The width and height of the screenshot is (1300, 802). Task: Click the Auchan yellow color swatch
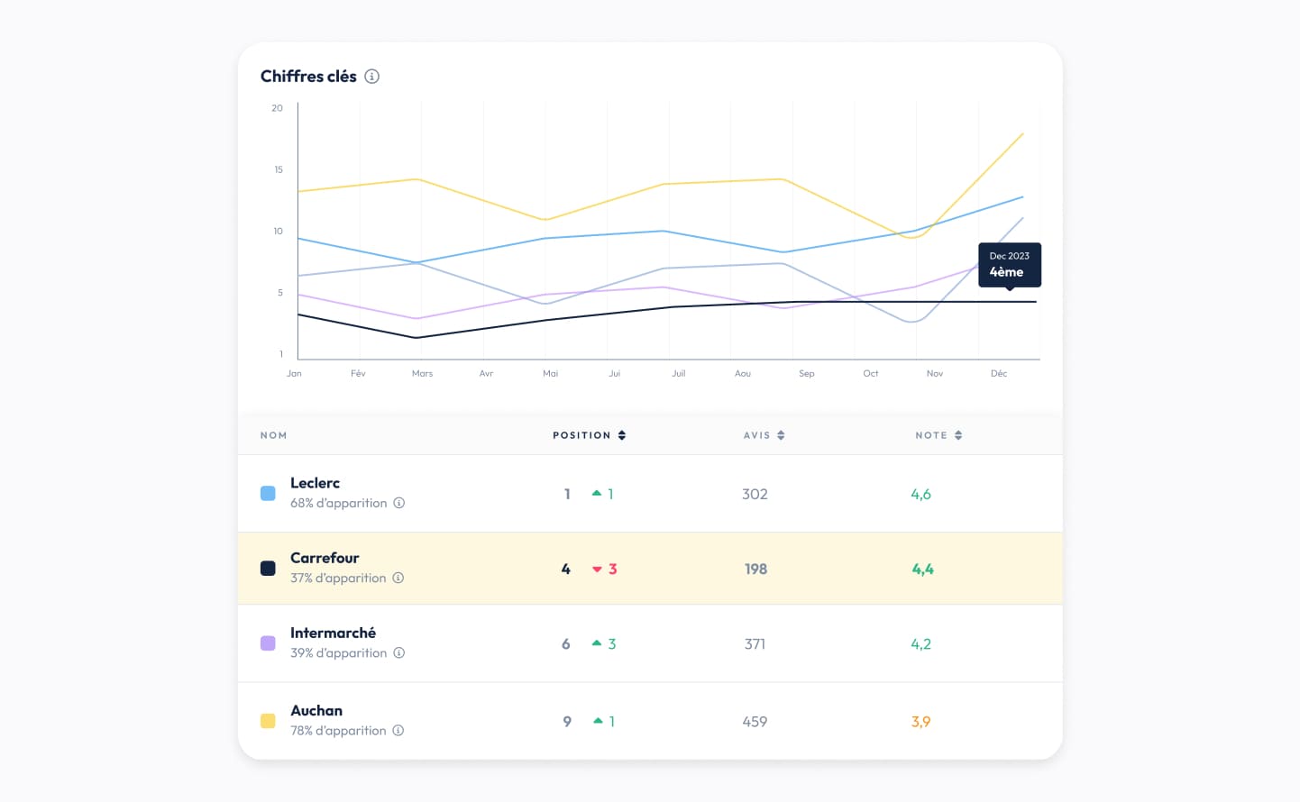(x=268, y=720)
